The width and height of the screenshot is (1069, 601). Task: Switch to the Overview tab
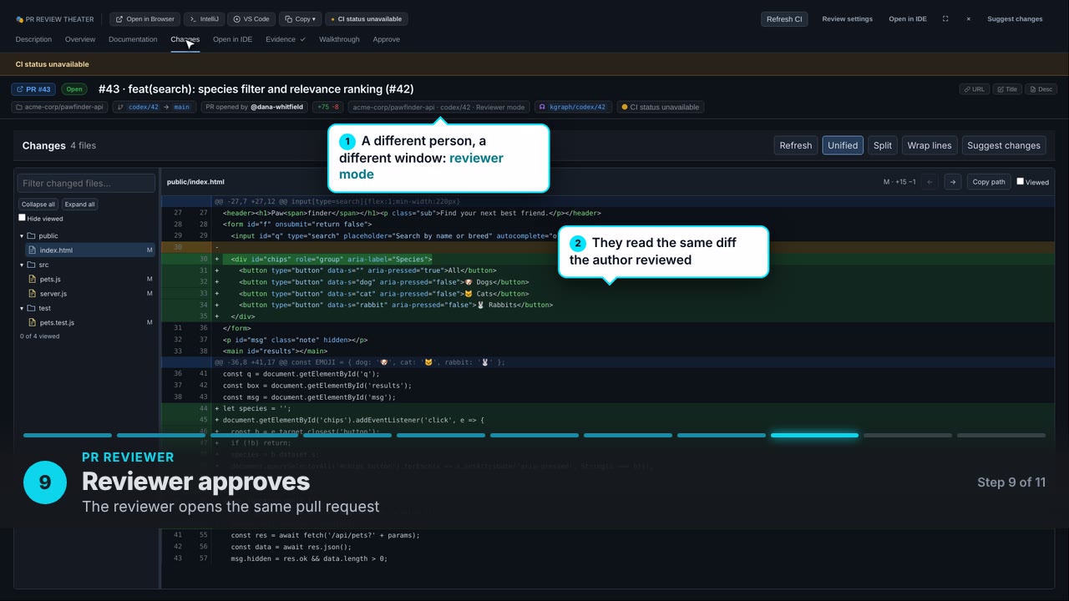[x=80, y=39]
